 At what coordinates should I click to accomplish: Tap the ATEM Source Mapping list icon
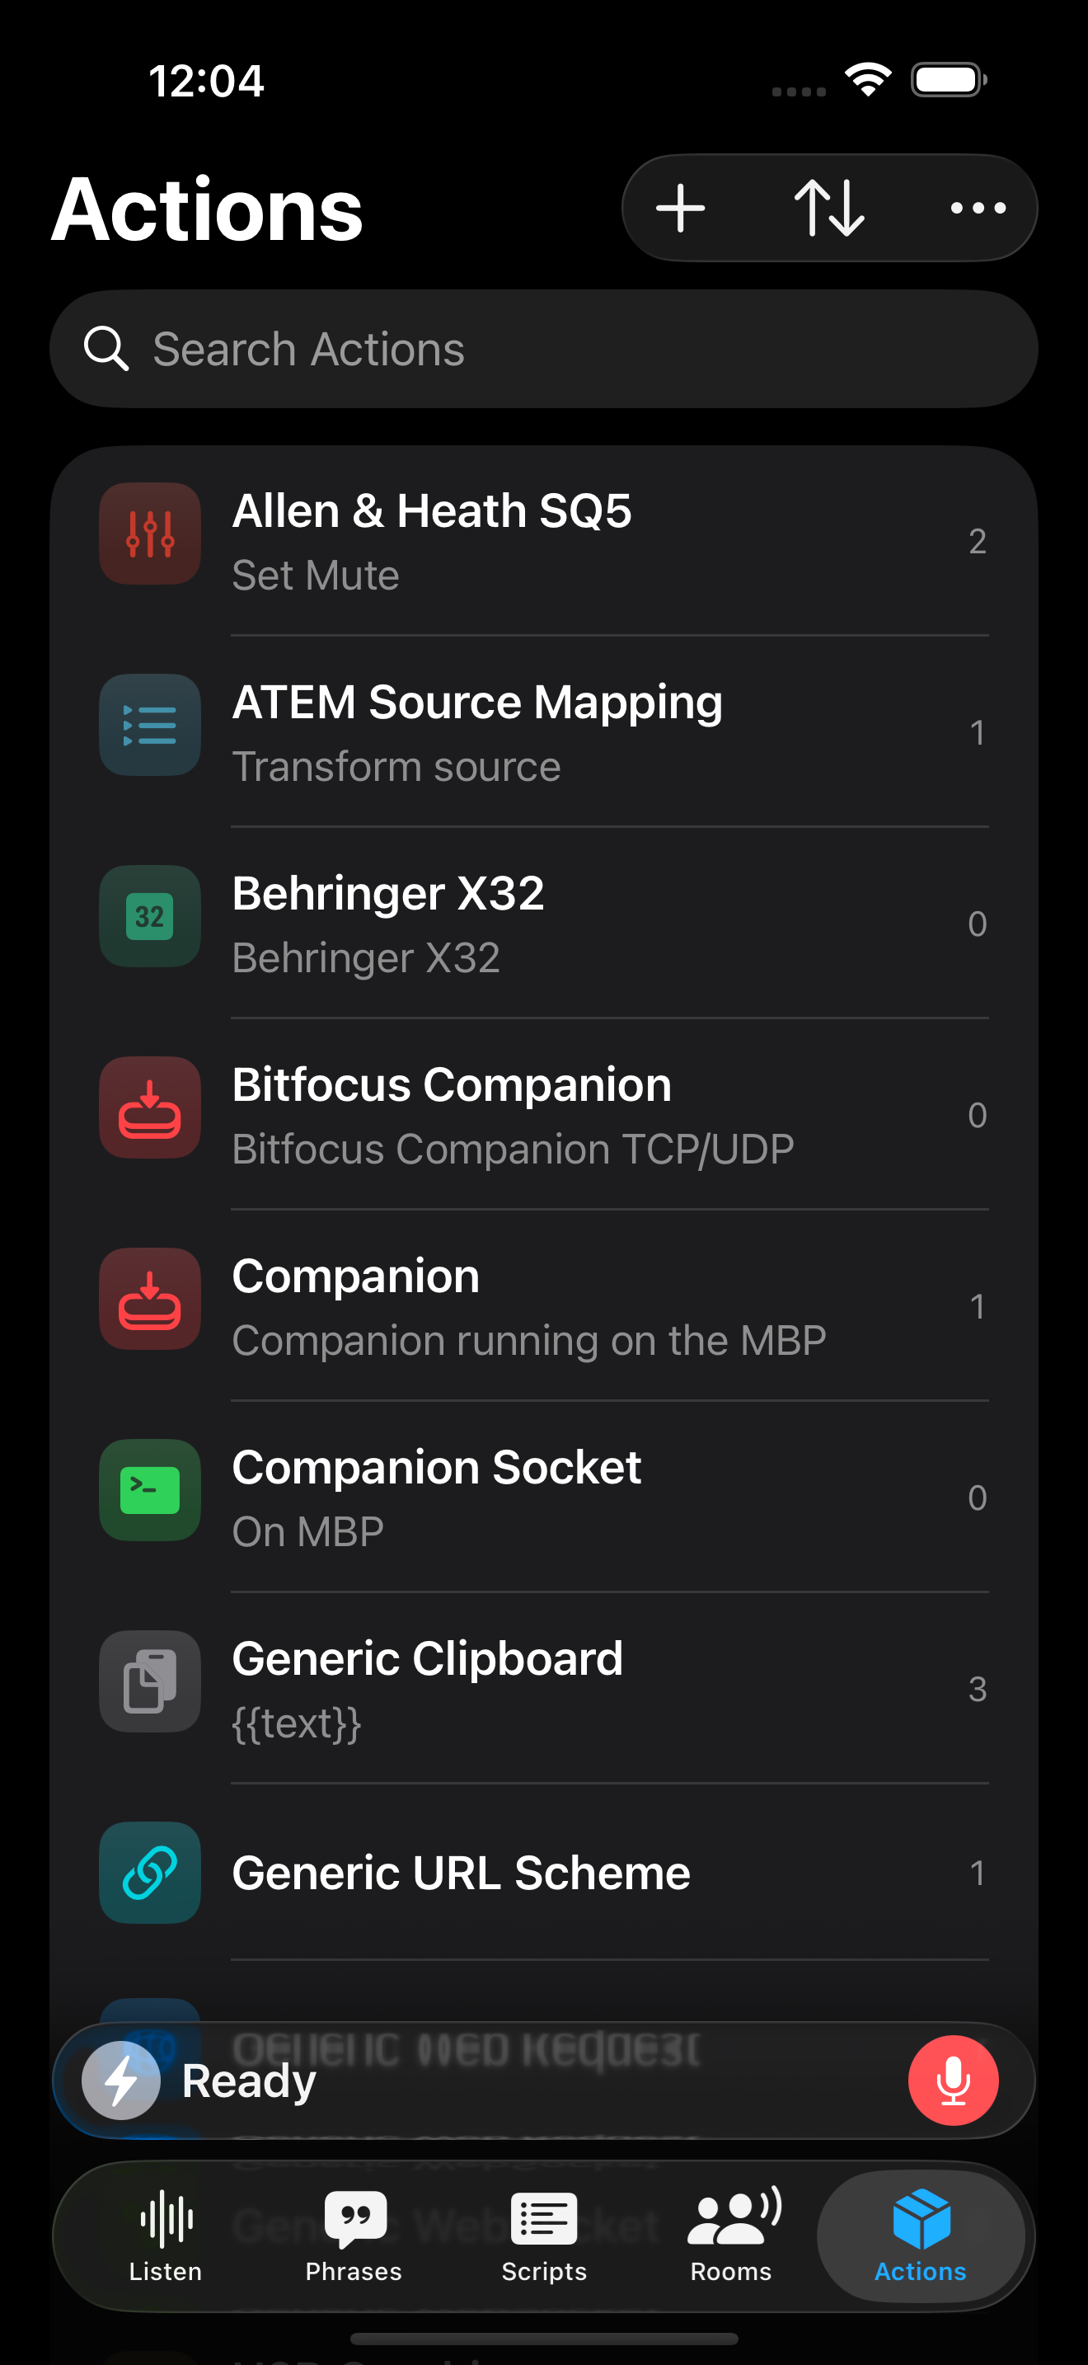click(x=151, y=726)
